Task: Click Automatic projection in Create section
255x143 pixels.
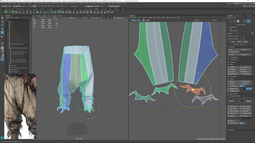Action: 234,67
